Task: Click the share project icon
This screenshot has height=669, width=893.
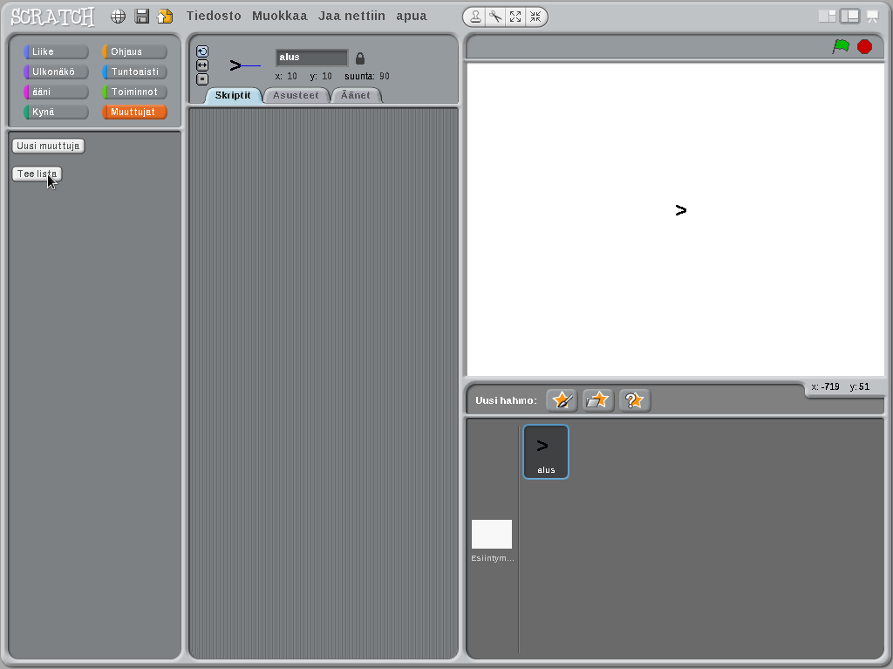Action: pos(165,17)
